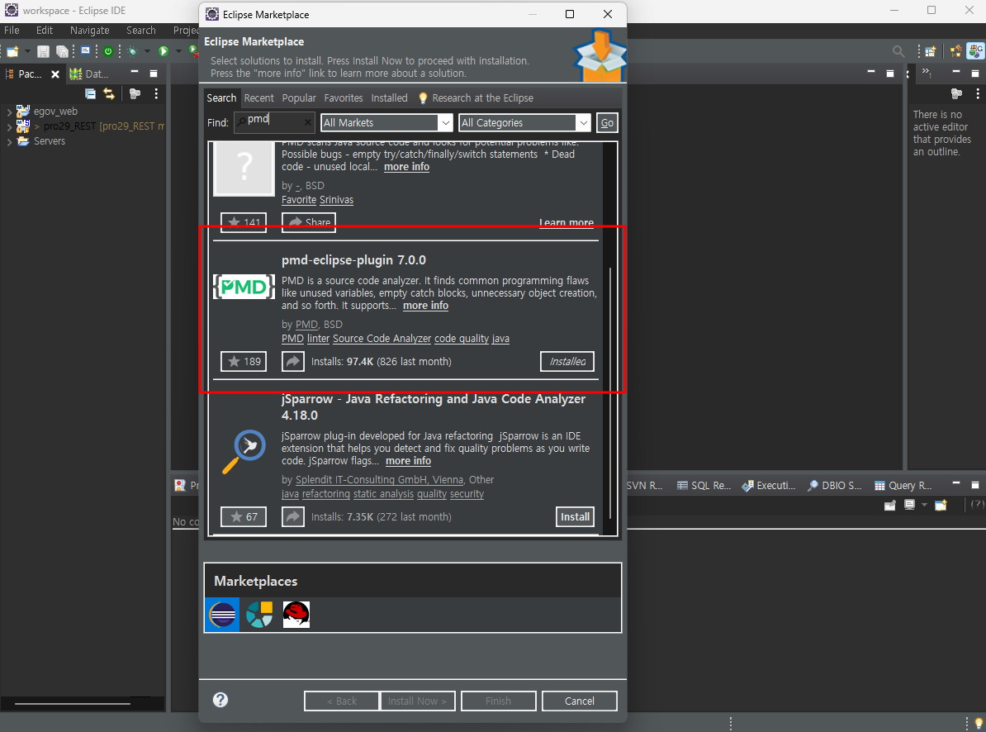The height and width of the screenshot is (732, 986).
Task: Click the share arrow icon for pmd-eclipse-plugin
Action: pyautogui.click(x=293, y=362)
